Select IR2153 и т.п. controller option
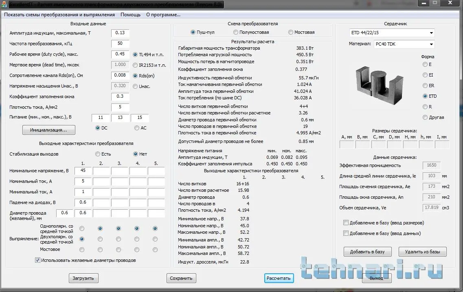Image resolution: width=463 pixels, height=292 pixels. [x=149, y=65]
